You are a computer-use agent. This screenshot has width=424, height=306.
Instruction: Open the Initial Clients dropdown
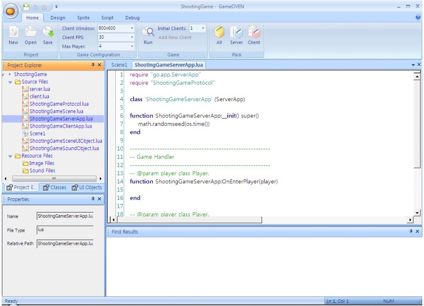[203, 28]
